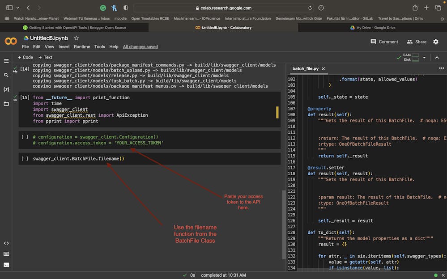Expand the RAM/Disk connection options dropdown
The width and height of the screenshot is (447, 279).
424,57
